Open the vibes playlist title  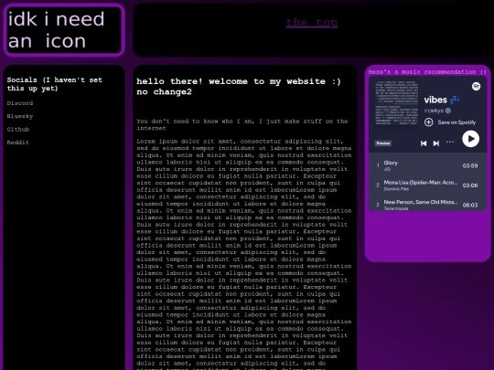(x=435, y=100)
